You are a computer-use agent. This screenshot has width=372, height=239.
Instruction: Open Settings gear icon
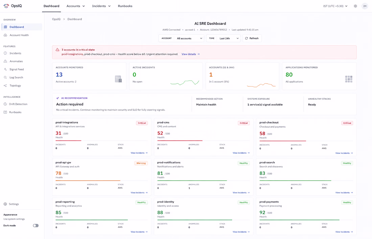click(5, 204)
